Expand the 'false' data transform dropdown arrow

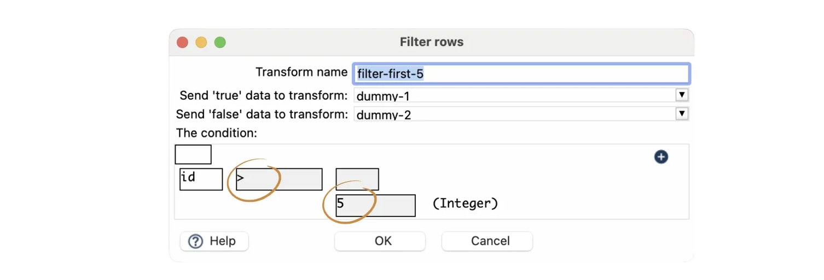(x=682, y=114)
